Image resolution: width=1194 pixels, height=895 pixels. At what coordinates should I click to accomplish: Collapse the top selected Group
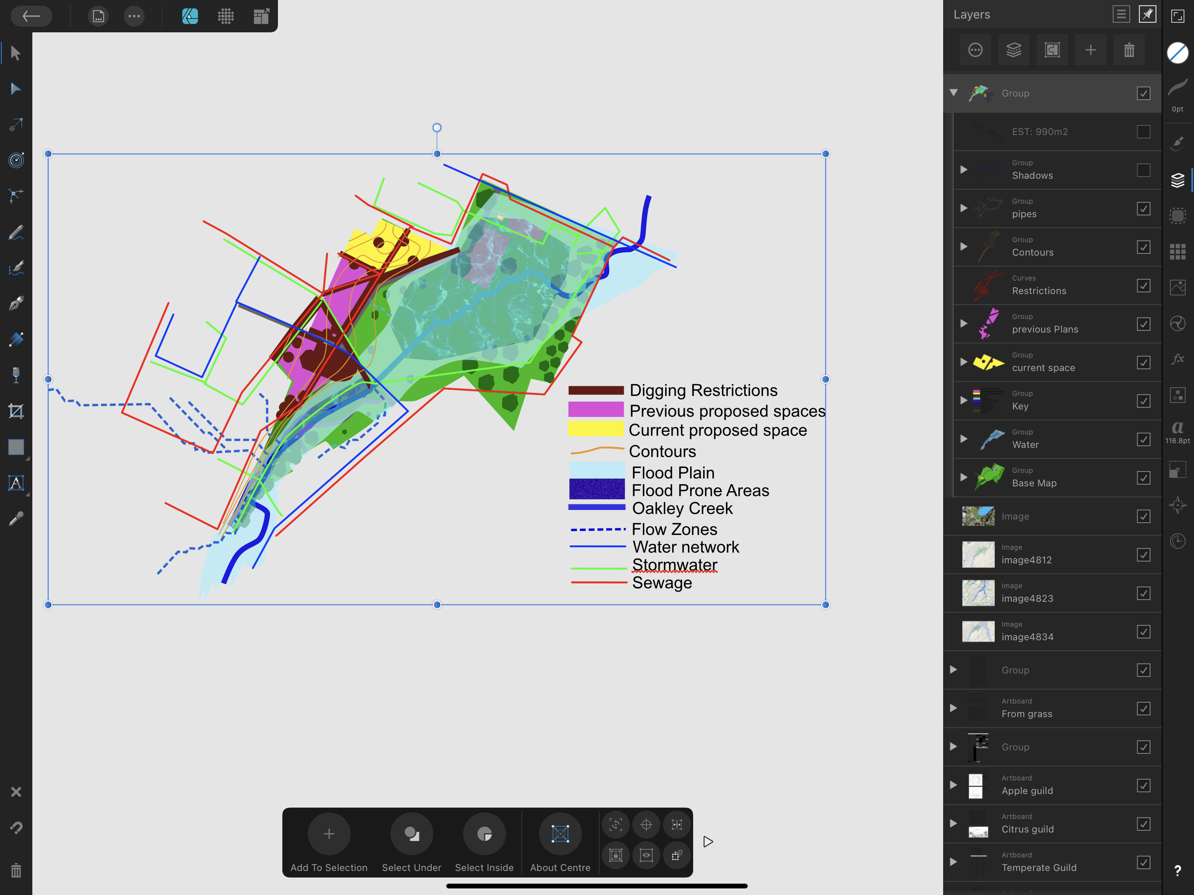(x=954, y=93)
